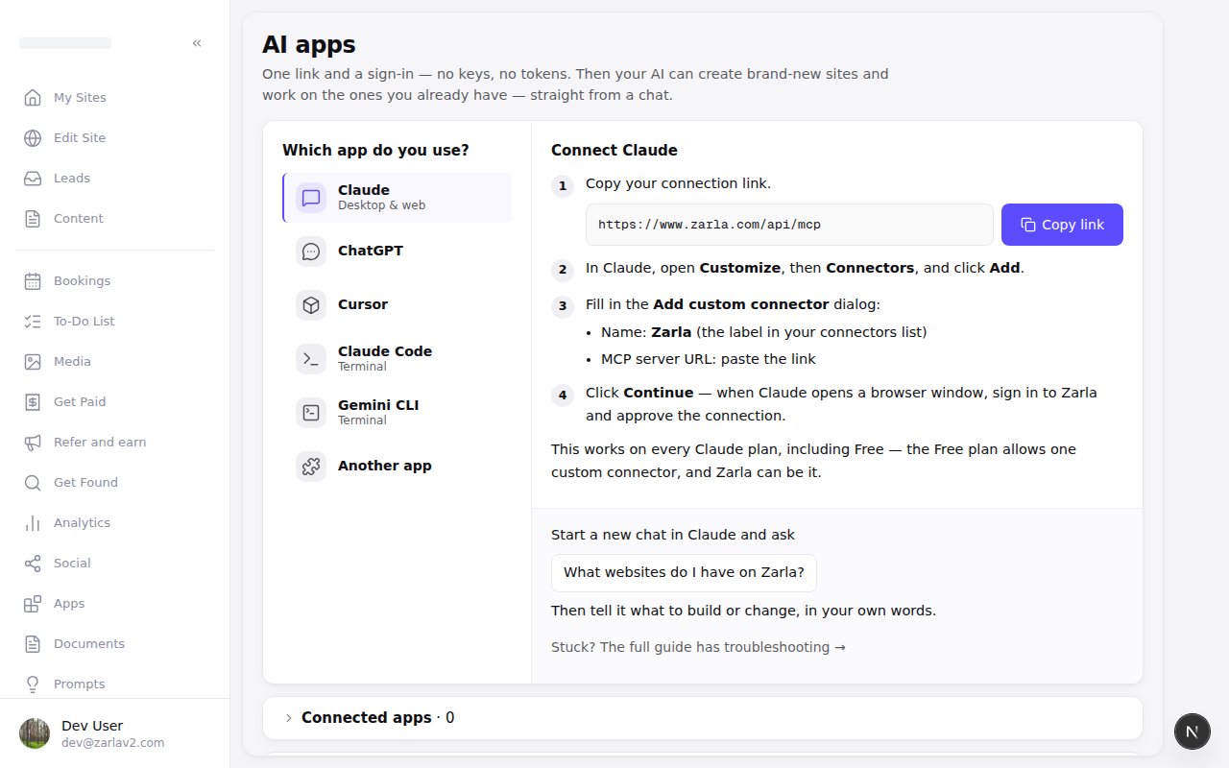Click the Bookings calendar icon
1229x768 pixels.
(33, 281)
